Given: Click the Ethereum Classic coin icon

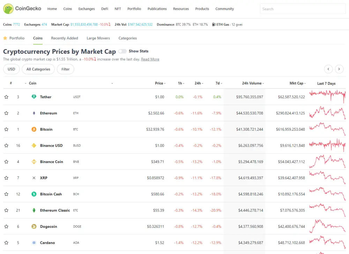Looking at the screenshot, I should point(34,210).
